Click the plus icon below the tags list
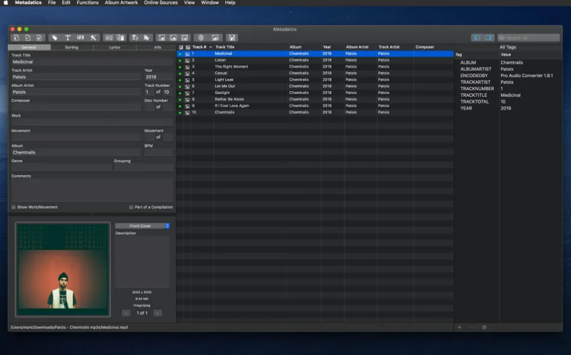Viewport: 571px width, 355px height. [460, 327]
